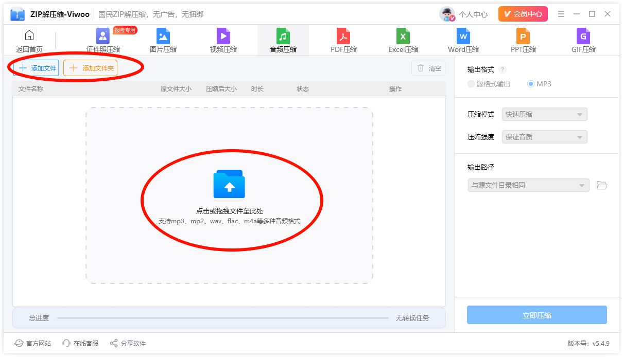This screenshot has width=623, height=357.
Task: Click 点击或拖拽文件至此处 drop area text
Action: pos(229,211)
